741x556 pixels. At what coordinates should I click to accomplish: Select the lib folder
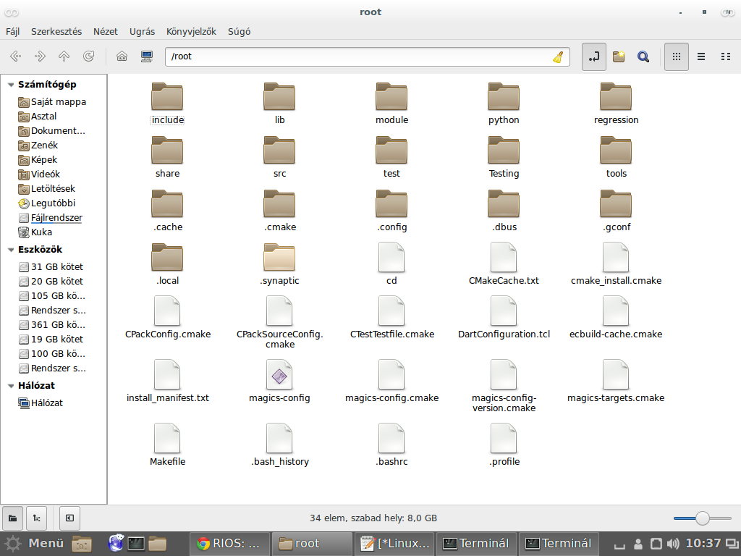pyautogui.click(x=279, y=104)
